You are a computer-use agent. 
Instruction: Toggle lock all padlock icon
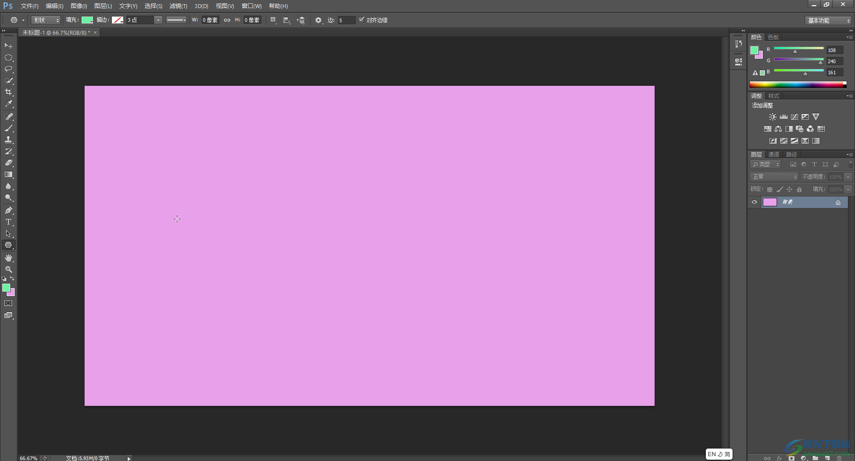click(799, 189)
